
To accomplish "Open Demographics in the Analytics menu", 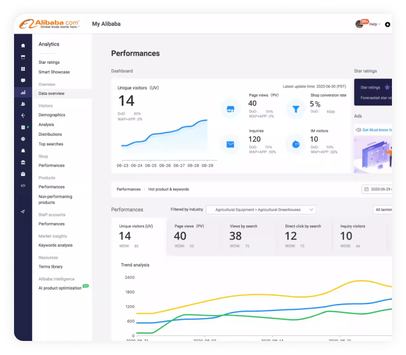I will pyautogui.click(x=52, y=115).
